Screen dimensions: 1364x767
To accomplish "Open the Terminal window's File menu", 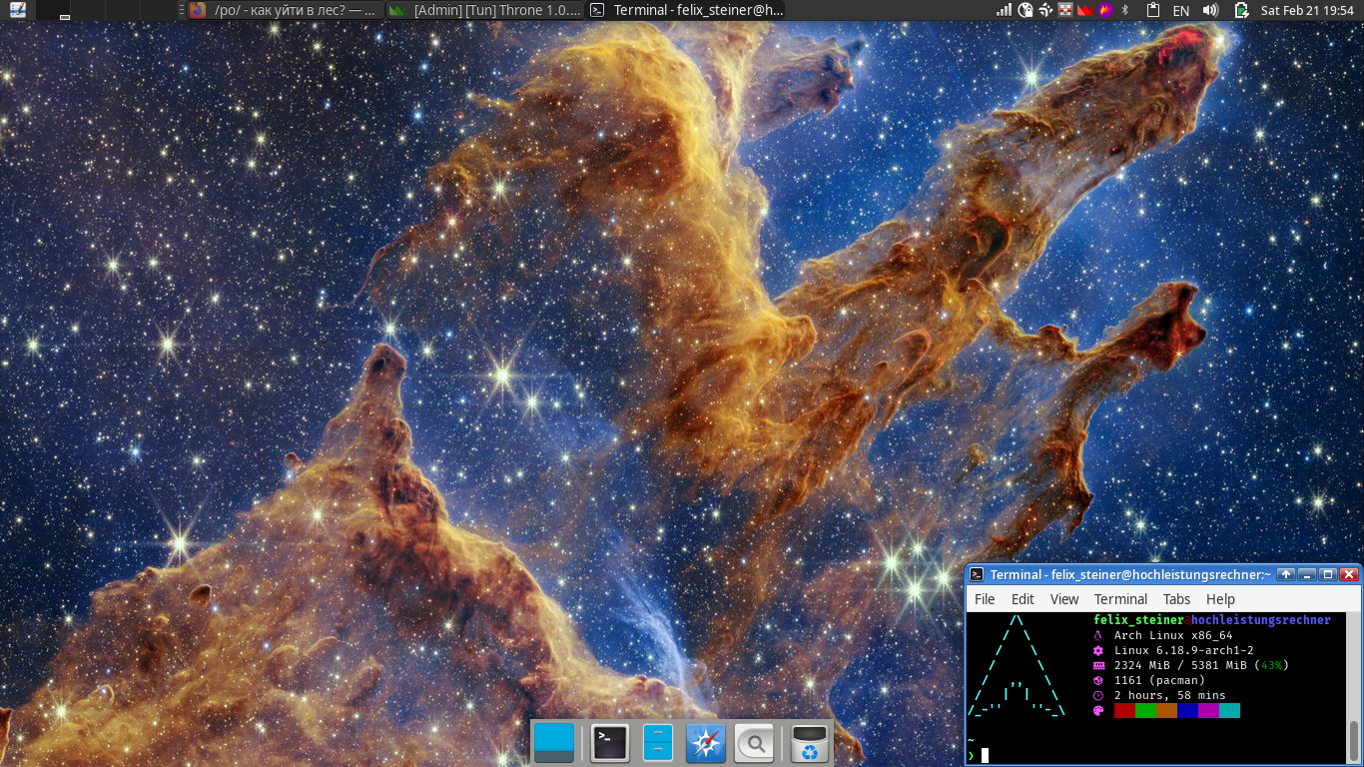I will 985,599.
